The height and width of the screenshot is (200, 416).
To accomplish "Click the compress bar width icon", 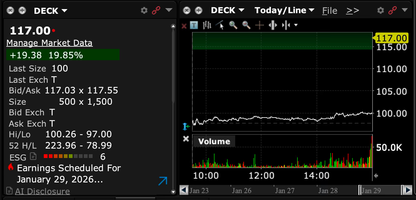I will [286, 25].
